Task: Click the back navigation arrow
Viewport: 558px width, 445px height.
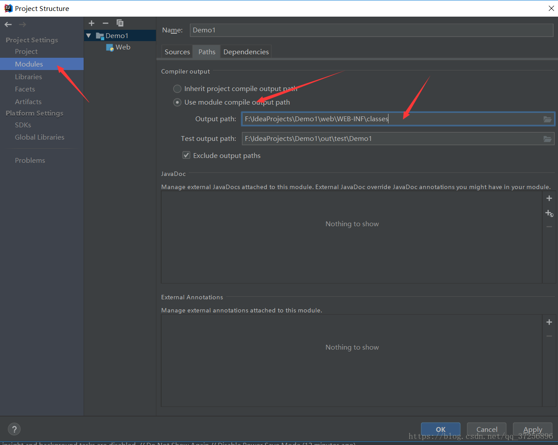Action: [8, 25]
